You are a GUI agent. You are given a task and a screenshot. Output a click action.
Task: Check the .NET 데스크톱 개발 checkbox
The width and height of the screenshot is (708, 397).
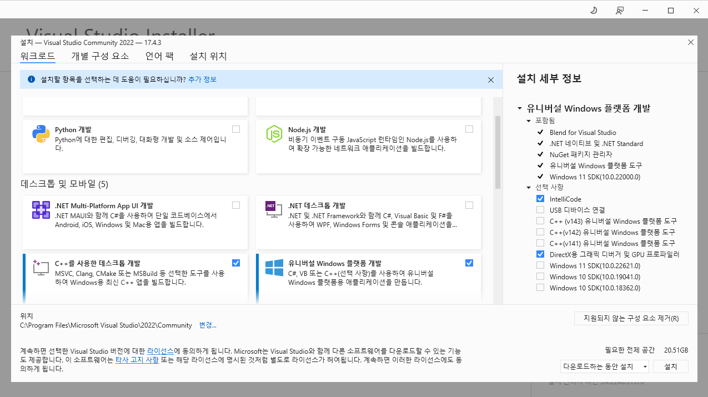click(x=469, y=205)
